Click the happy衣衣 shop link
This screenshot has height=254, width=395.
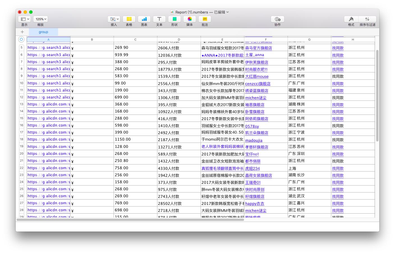tap(254, 203)
